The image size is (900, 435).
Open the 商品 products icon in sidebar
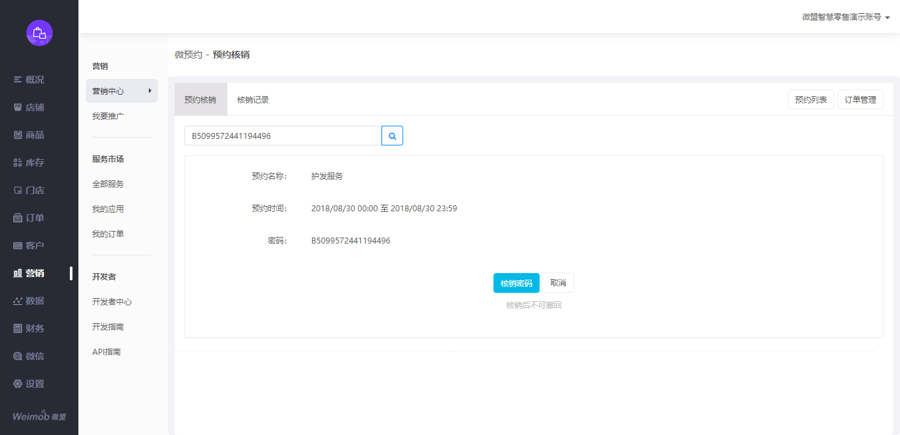18,135
